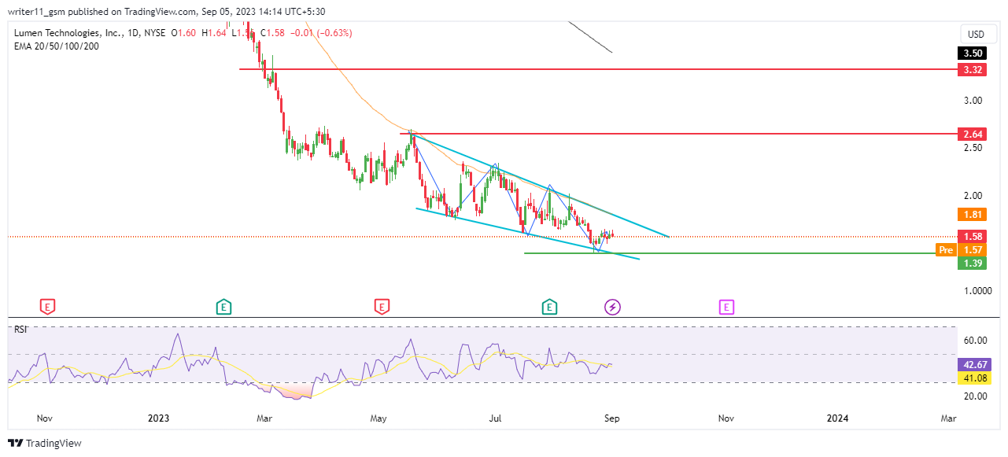Select the 2.64 red resistance price label
The width and height of the screenshot is (1008, 457).
tap(973, 135)
